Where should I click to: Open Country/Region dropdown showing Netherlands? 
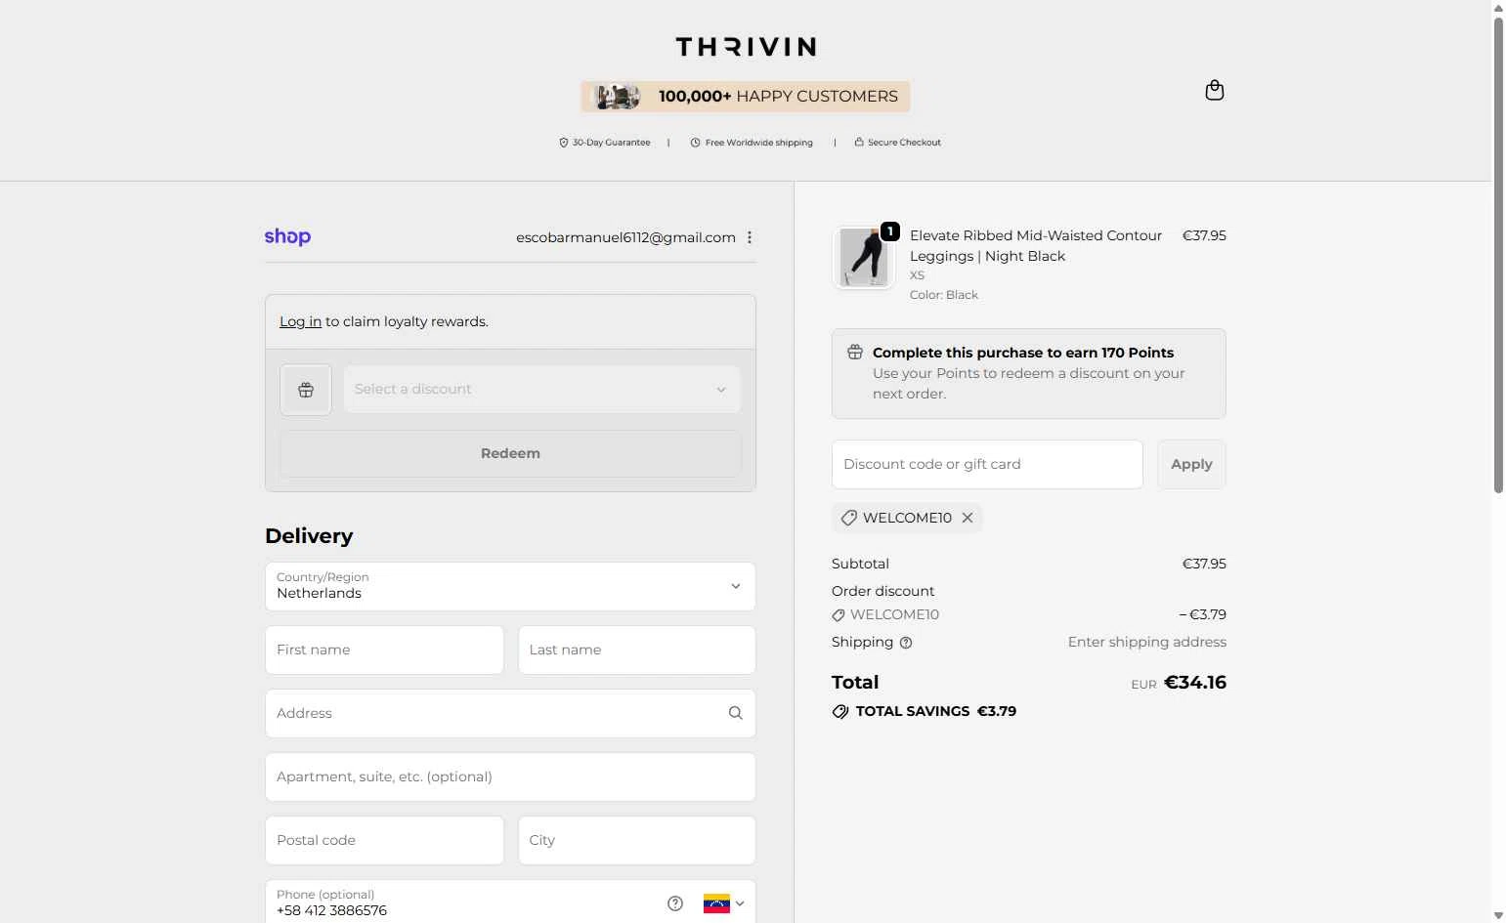click(x=510, y=586)
